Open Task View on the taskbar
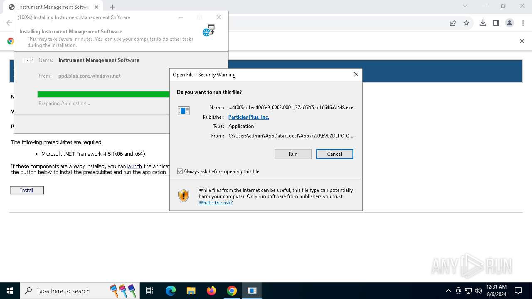This screenshot has width=532, height=299. pyautogui.click(x=150, y=291)
